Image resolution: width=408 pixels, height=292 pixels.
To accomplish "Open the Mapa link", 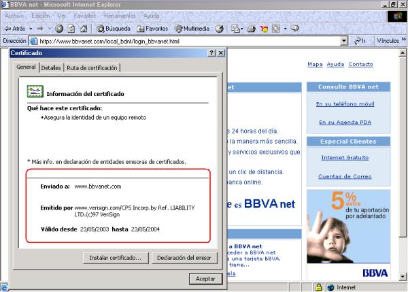I will click(x=315, y=64).
